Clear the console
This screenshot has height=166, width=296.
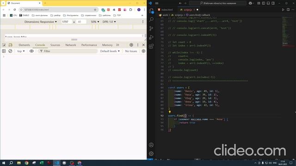coord(10,51)
